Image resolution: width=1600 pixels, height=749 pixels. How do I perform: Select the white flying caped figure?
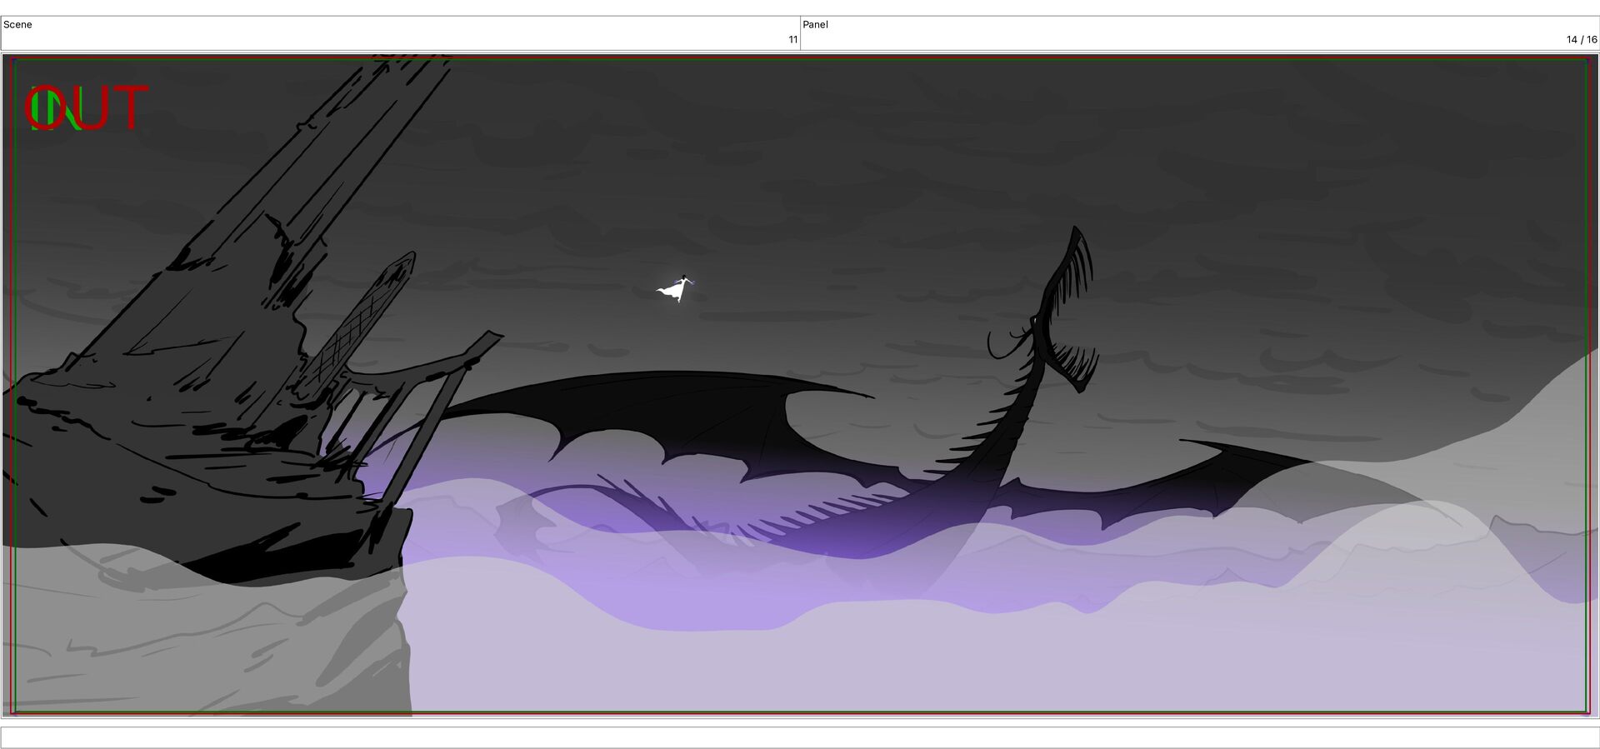click(x=675, y=288)
